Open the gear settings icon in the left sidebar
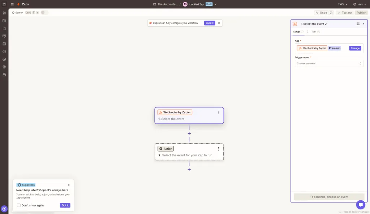 coord(4,67)
